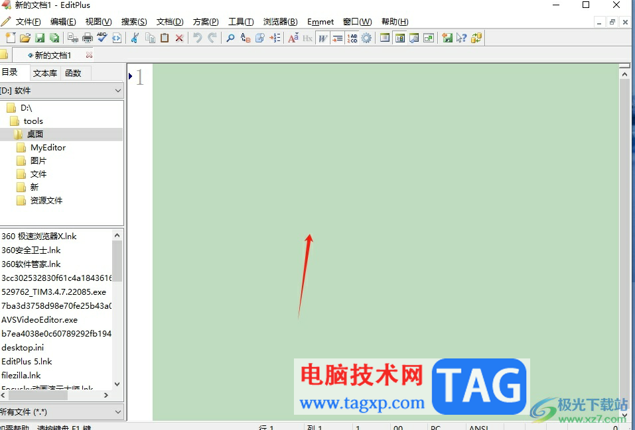The image size is (635, 430).
Task: Save the document with floppy icon
Action: 40,38
